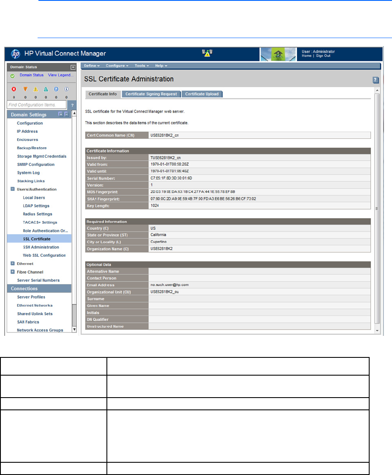Open Server Serial Numbers
Viewport: 392px width, 475px height.
point(38,280)
